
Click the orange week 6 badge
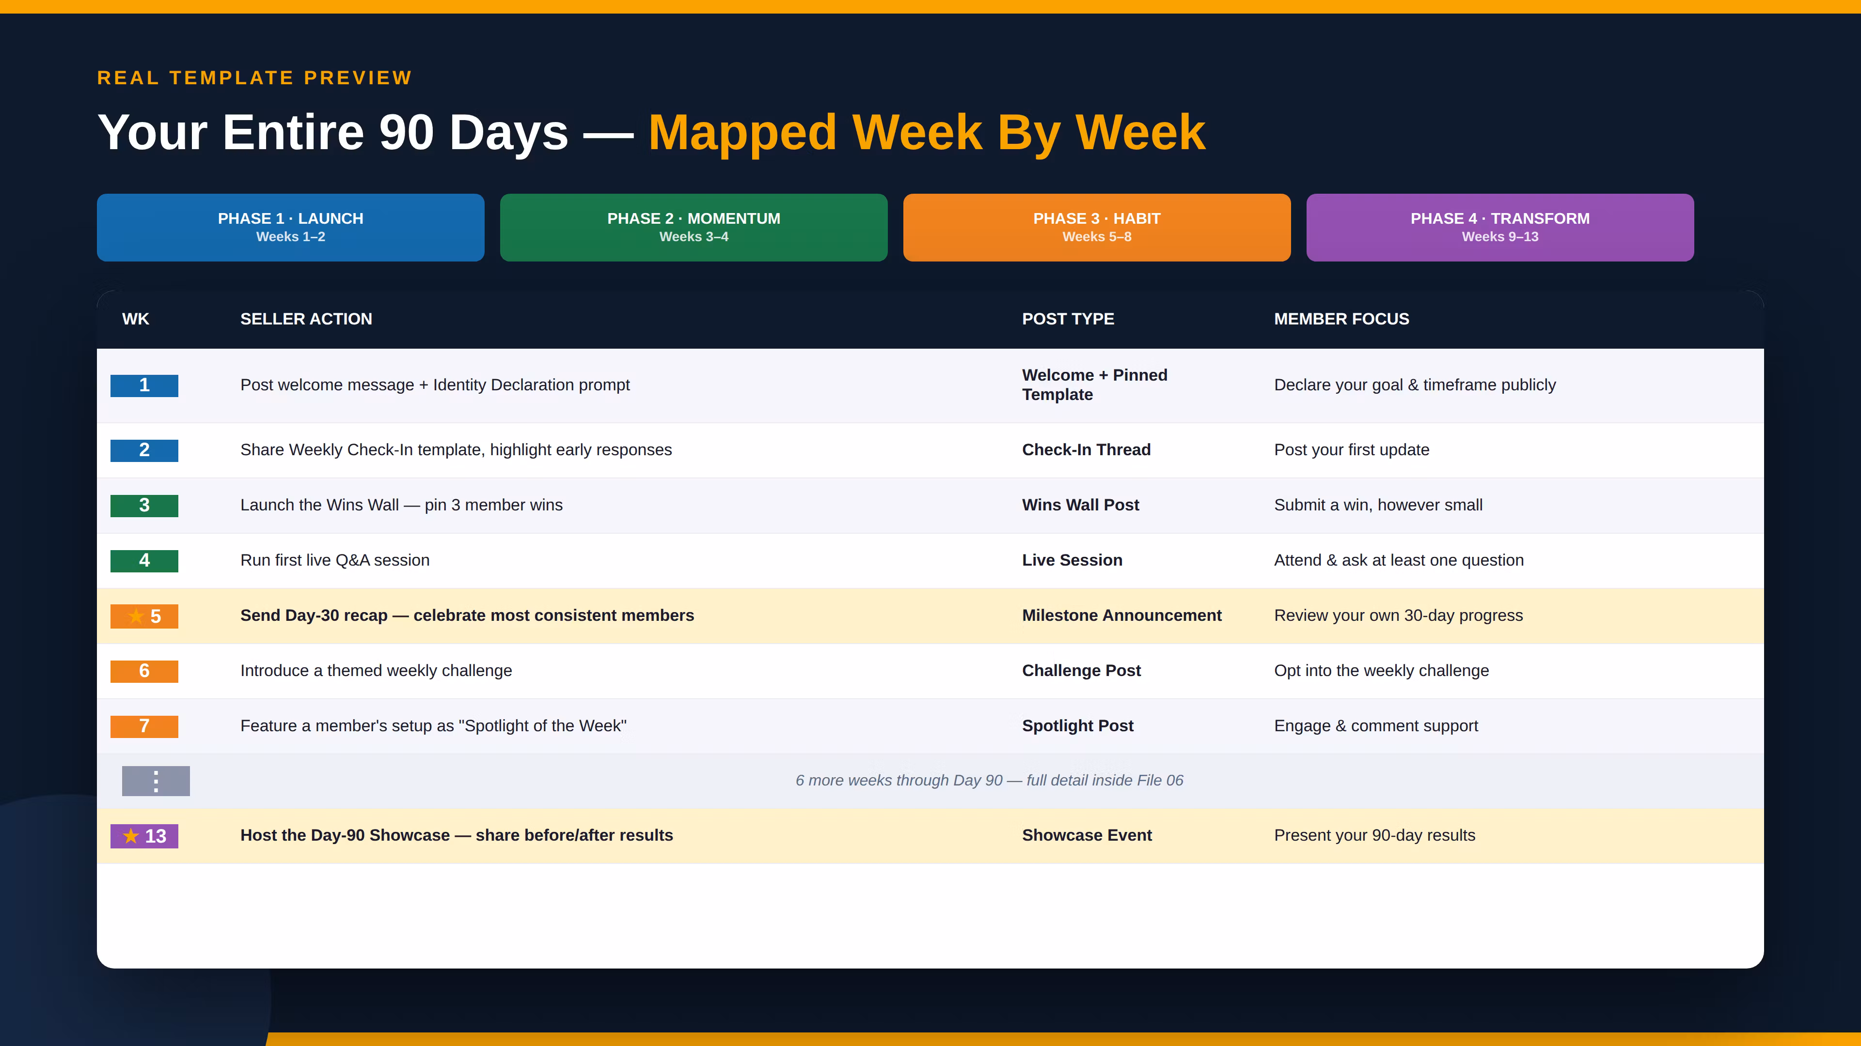[x=144, y=671]
